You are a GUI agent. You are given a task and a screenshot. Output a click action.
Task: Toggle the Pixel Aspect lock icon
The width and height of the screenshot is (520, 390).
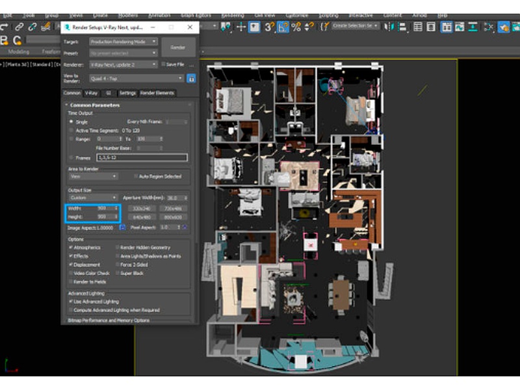(185, 227)
